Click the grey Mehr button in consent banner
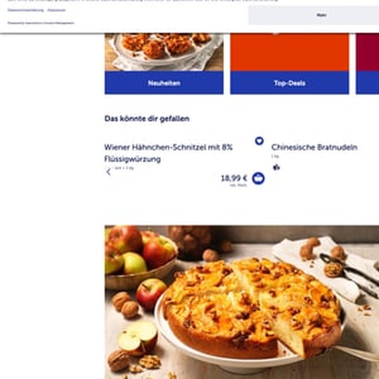Screen dimensions: 379x379 (x=314, y=15)
